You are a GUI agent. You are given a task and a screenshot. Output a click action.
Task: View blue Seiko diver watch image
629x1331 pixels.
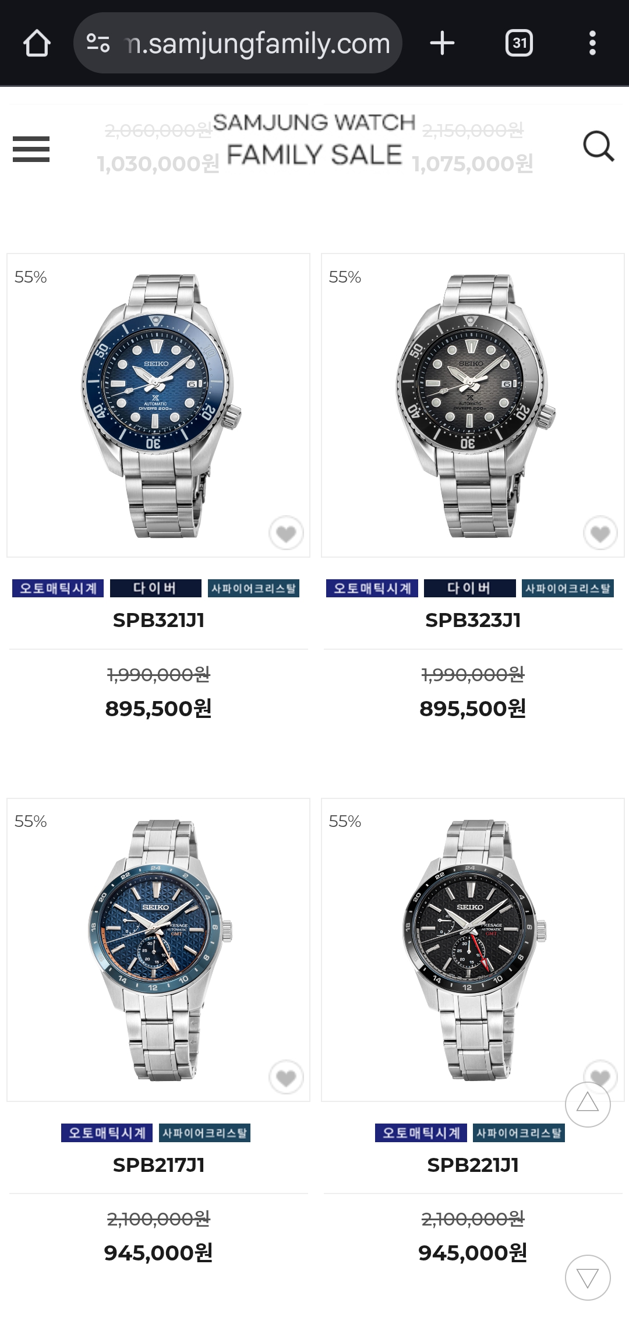pos(158,405)
